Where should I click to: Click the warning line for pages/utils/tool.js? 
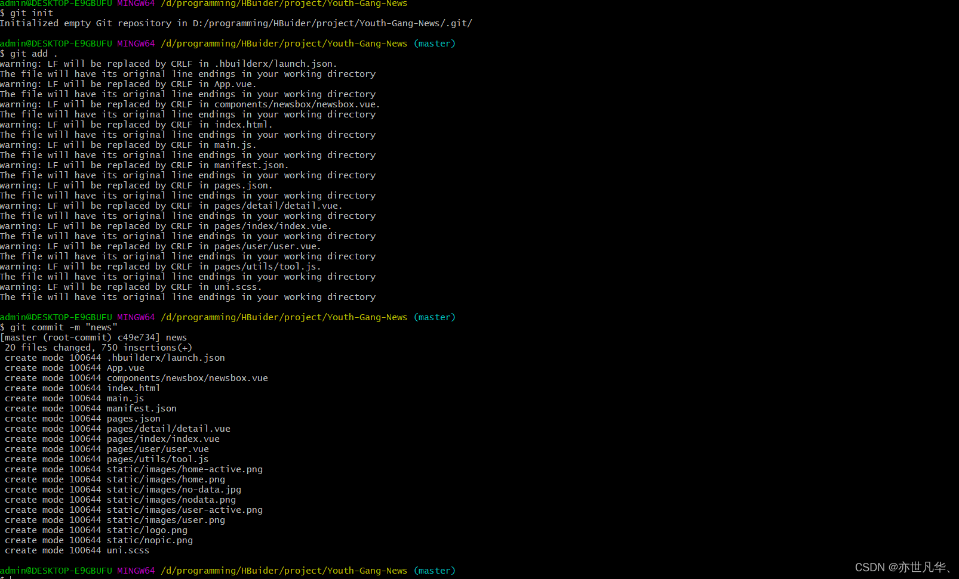point(160,267)
